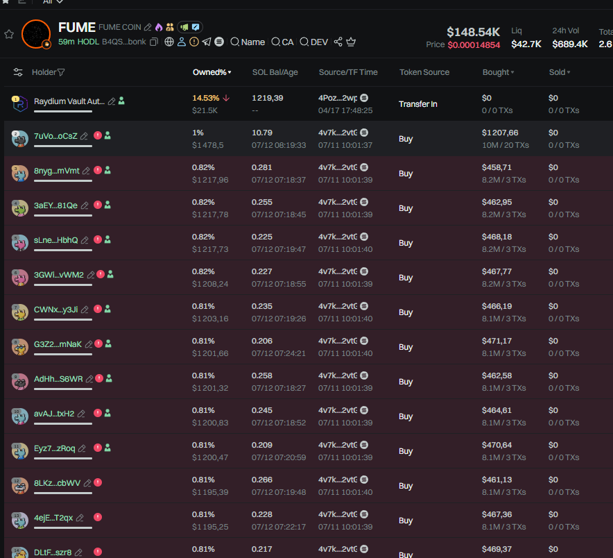Share the FUME token

(x=338, y=42)
